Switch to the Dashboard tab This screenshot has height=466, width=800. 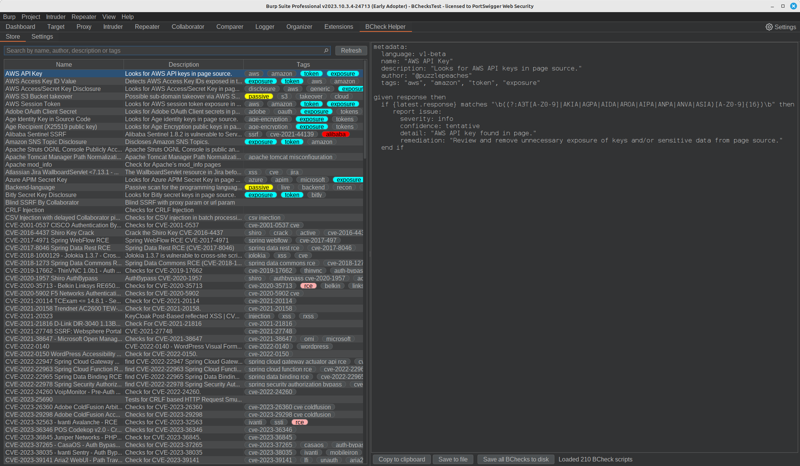click(20, 27)
